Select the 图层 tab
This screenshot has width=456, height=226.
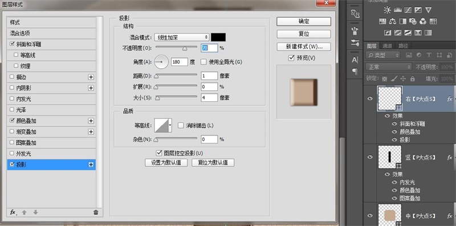(x=372, y=46)
